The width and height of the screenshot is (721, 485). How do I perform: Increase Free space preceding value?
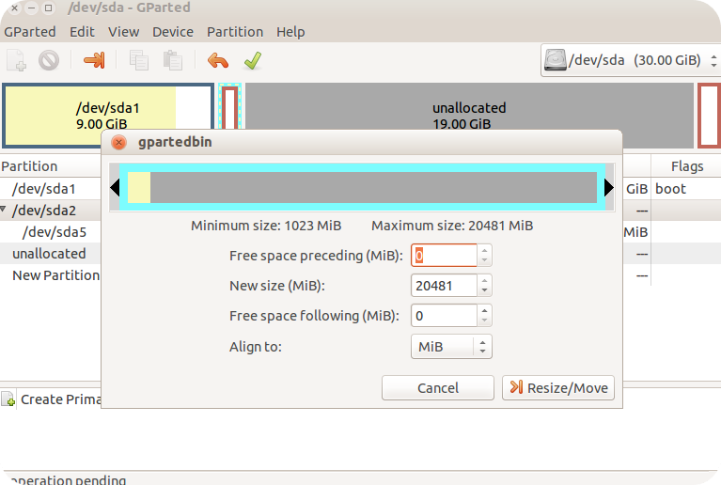(484, 251)
